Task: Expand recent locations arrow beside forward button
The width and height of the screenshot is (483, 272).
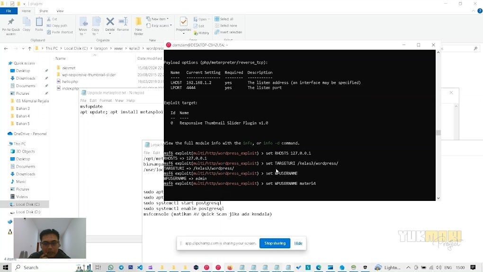Action: (23, 48)
